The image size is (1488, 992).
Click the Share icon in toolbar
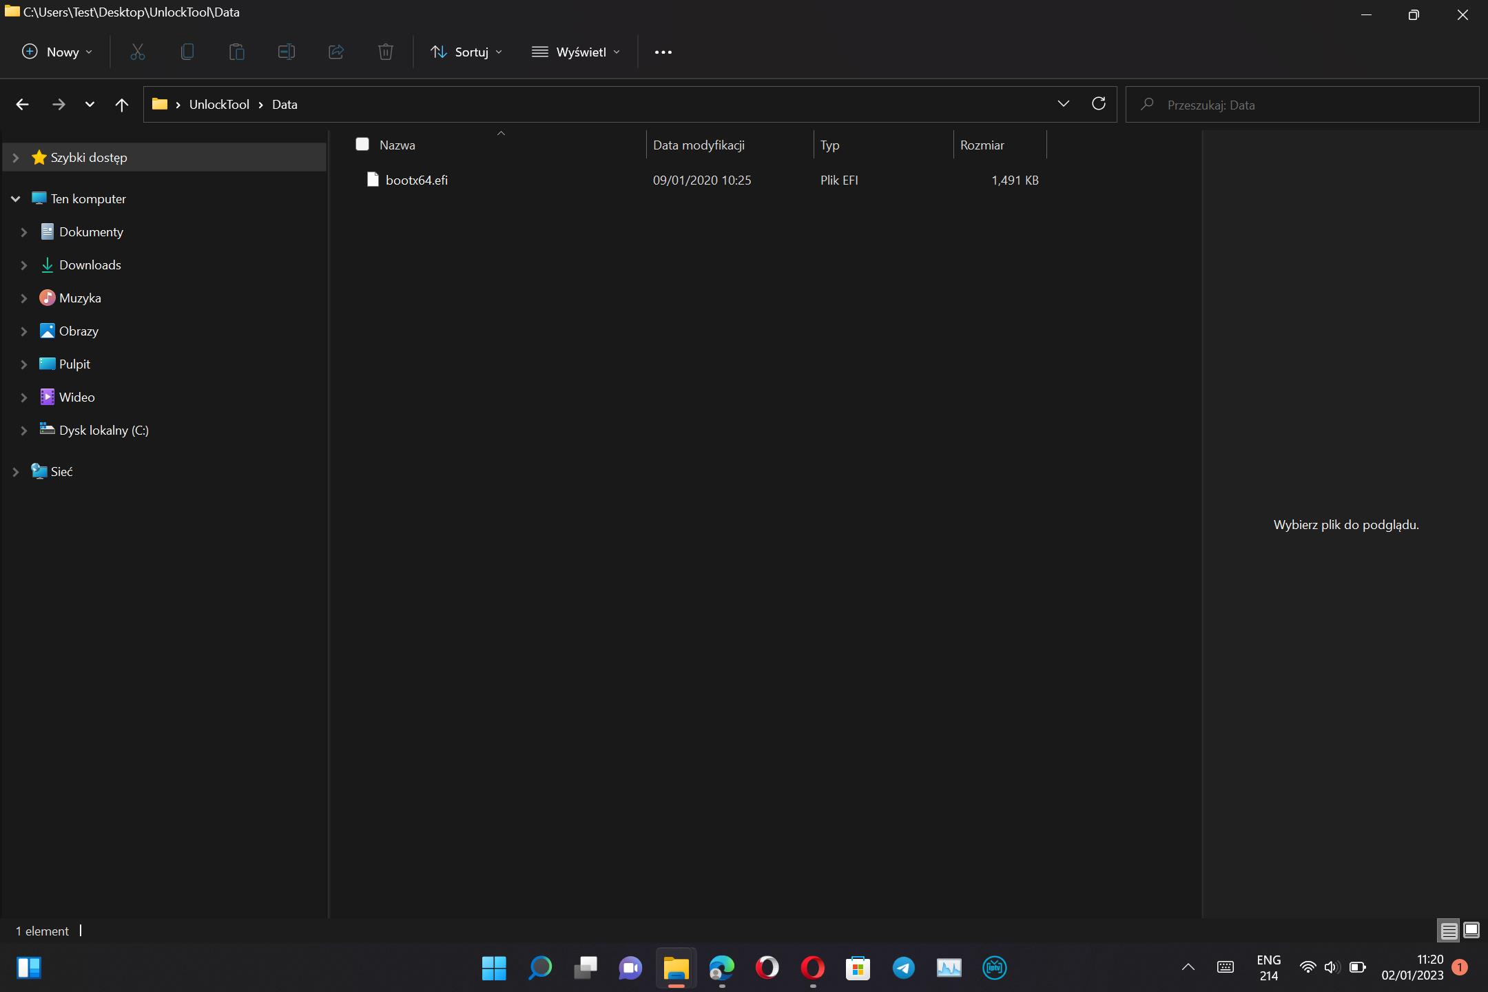336,52
